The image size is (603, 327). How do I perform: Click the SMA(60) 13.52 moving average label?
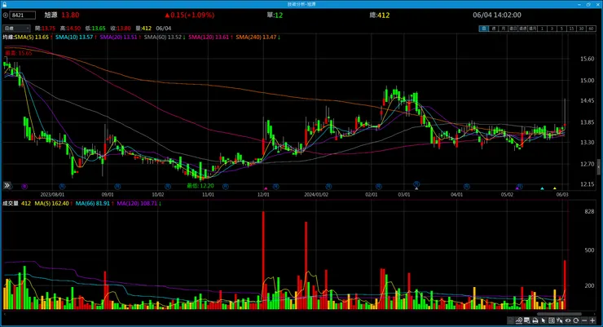pyautogui.click(x=165, y=37)
